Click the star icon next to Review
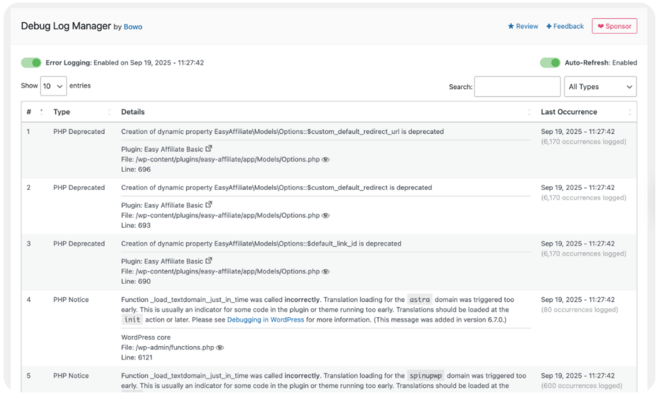The image size is (659, 395). [511, 26]
